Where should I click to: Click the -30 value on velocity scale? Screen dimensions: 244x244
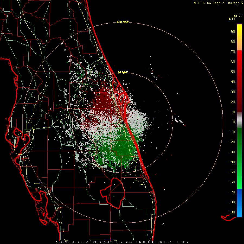[232, 152]
